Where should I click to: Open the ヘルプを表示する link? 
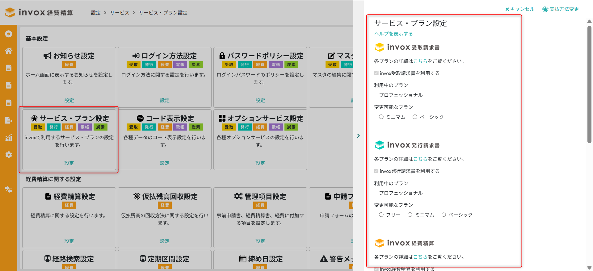[x=393, y=34]
